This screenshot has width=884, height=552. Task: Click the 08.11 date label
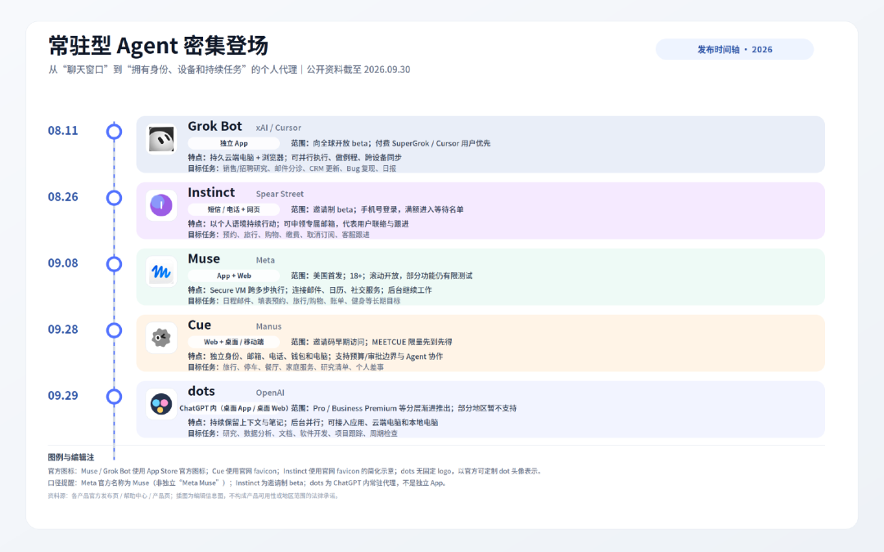tap(62, 131)
